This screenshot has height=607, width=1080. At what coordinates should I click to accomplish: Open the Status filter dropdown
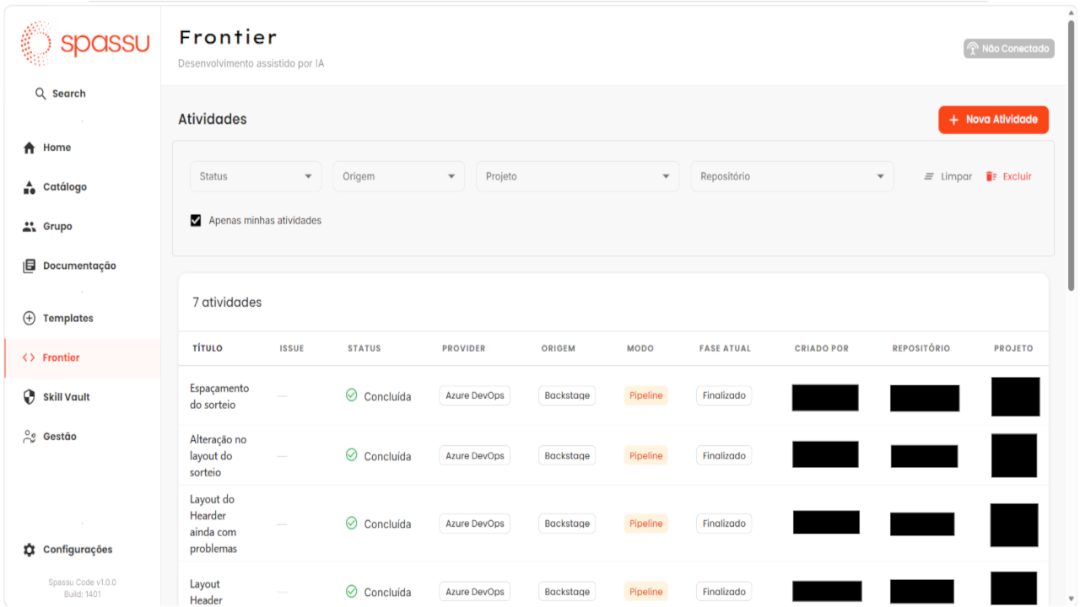click(x=256, y=176)
